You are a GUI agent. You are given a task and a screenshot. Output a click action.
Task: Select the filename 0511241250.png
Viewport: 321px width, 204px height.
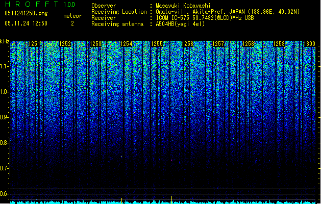tap(26, 13)
